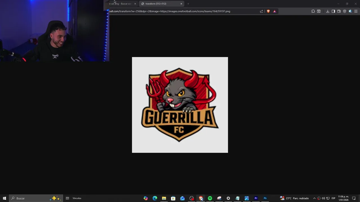
Task: Open Microsoft Edge from the taskbar
Action: [155, 198]
